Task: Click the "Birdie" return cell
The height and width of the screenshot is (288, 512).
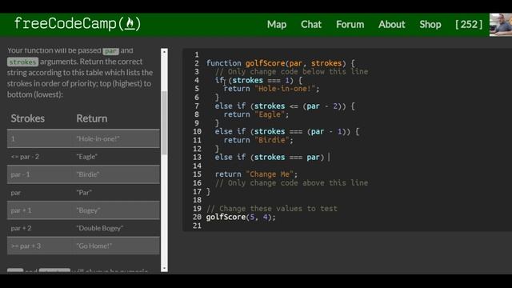Action: tap(88, 174)
